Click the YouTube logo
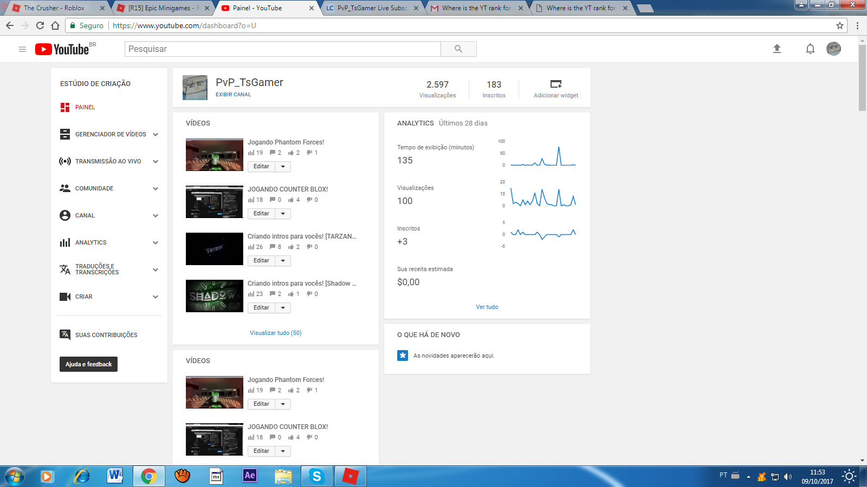 [x=62, y=49]
